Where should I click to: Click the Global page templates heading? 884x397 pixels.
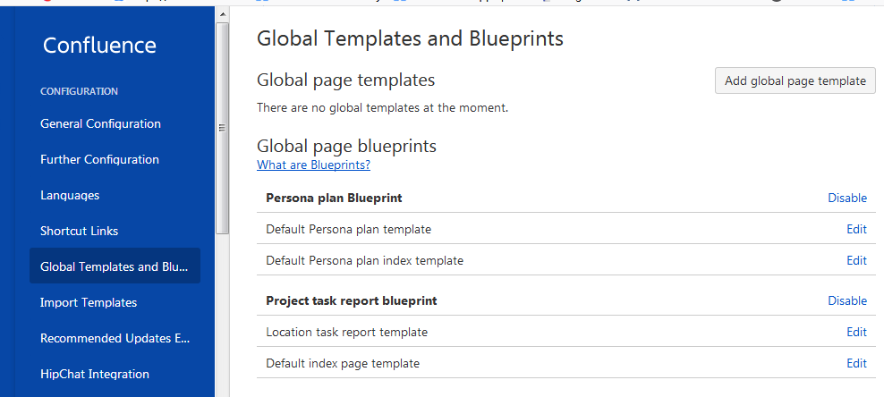[x=345, y=80]
